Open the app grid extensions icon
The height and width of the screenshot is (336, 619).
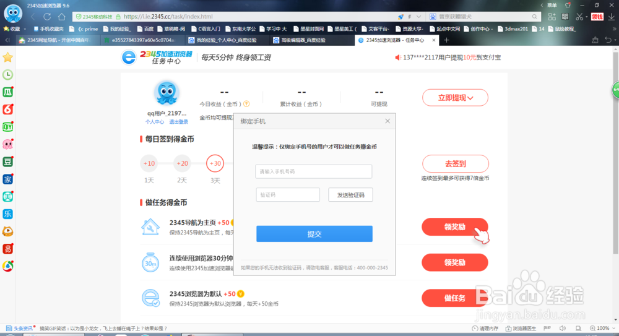point(552,17)
